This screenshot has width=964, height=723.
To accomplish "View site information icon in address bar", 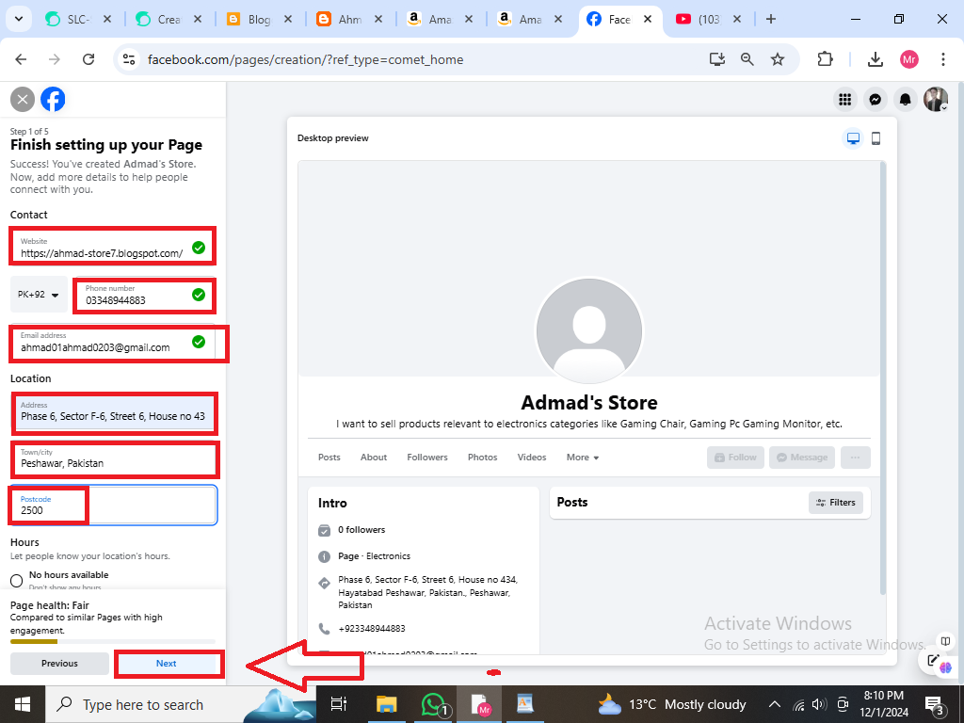I will pos(129,59).
